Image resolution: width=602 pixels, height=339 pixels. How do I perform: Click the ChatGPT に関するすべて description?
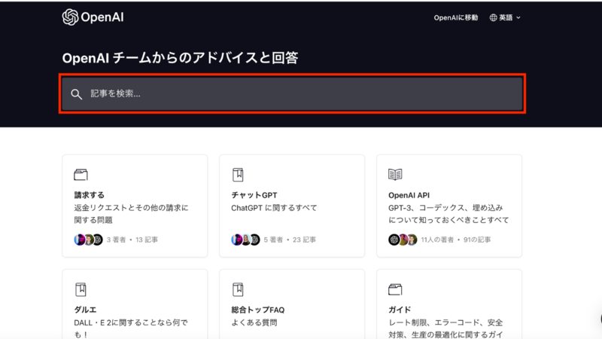coord(274,208)
